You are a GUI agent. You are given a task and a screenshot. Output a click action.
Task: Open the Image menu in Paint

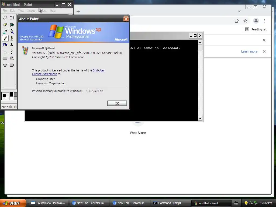click(31, 11)
